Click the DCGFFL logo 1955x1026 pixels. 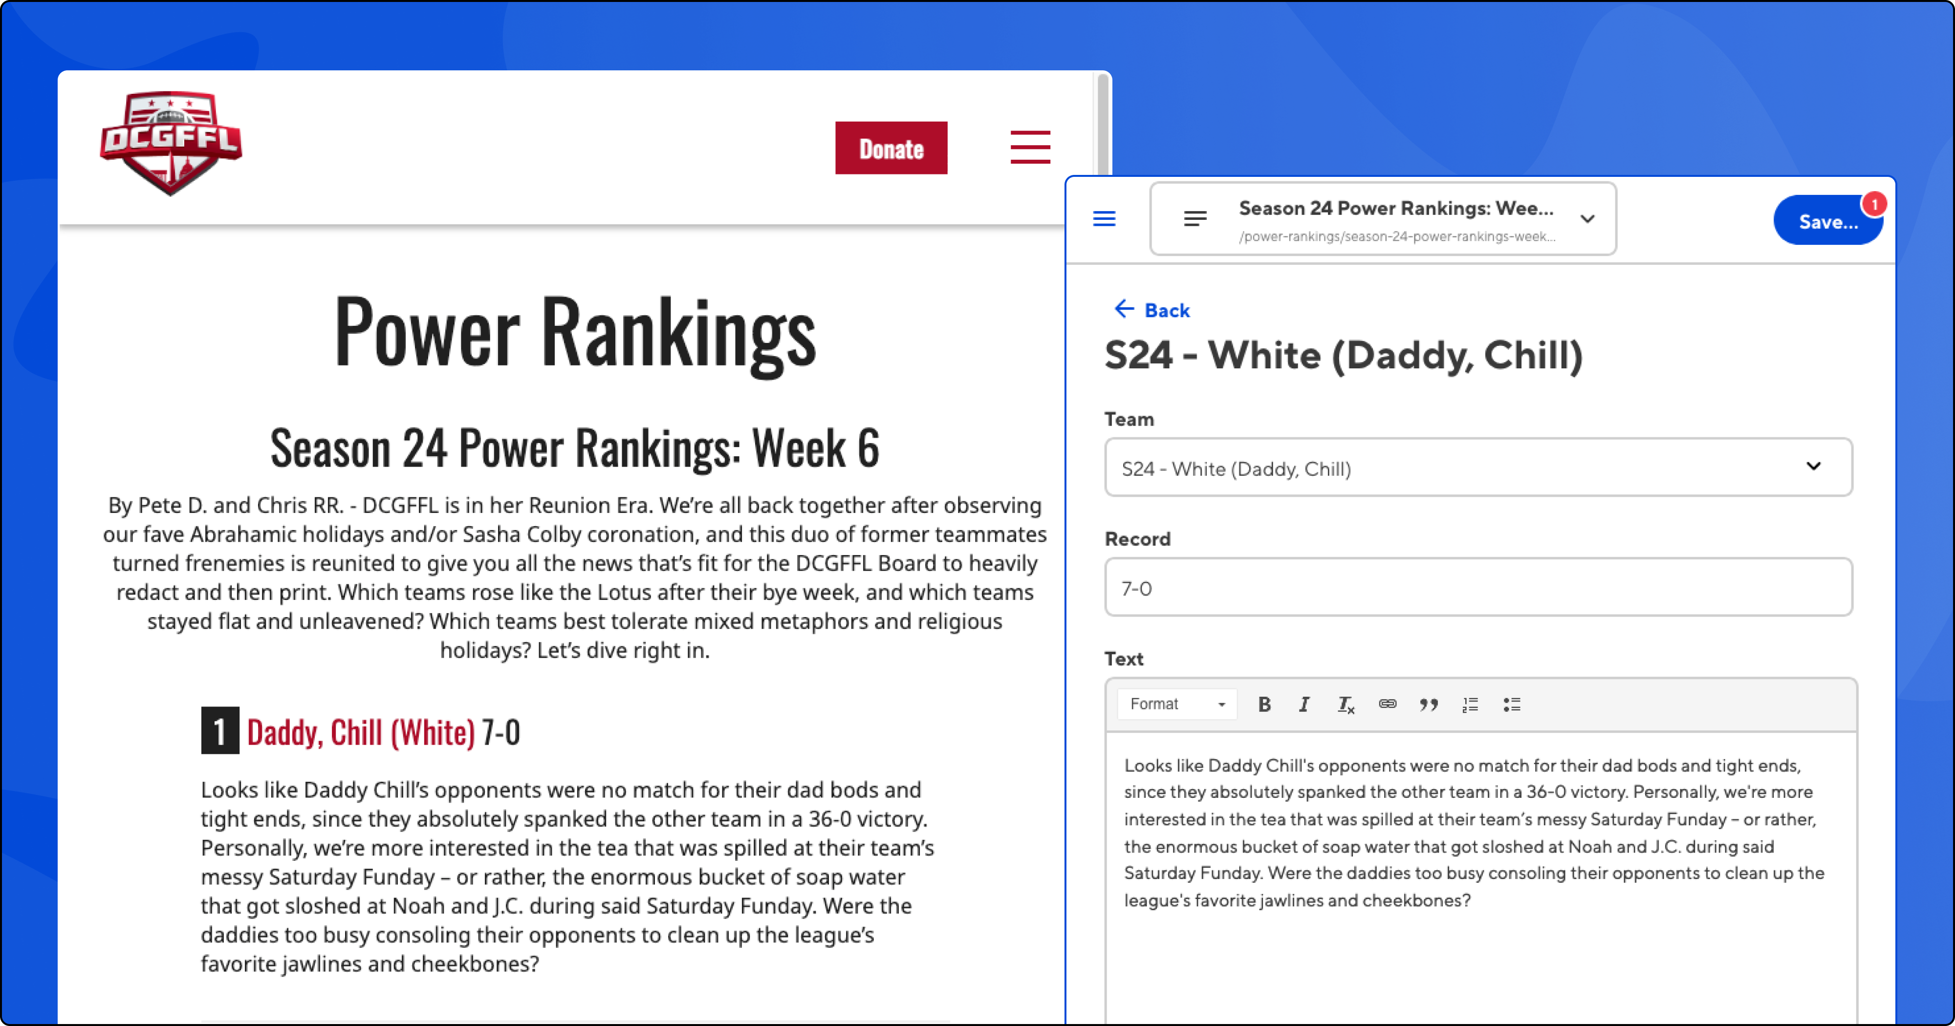[171, 143]
